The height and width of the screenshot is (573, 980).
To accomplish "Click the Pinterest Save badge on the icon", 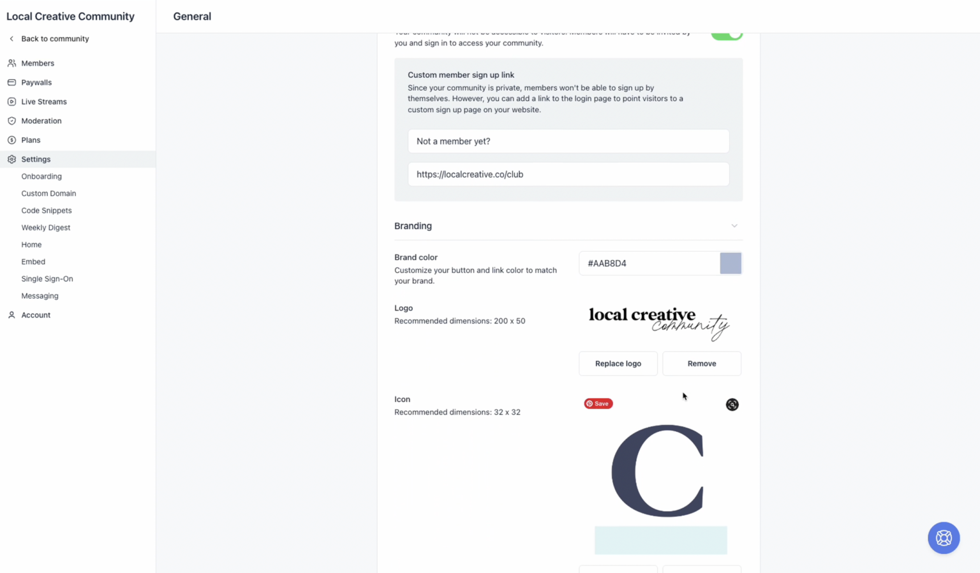I will coord(598,403).
